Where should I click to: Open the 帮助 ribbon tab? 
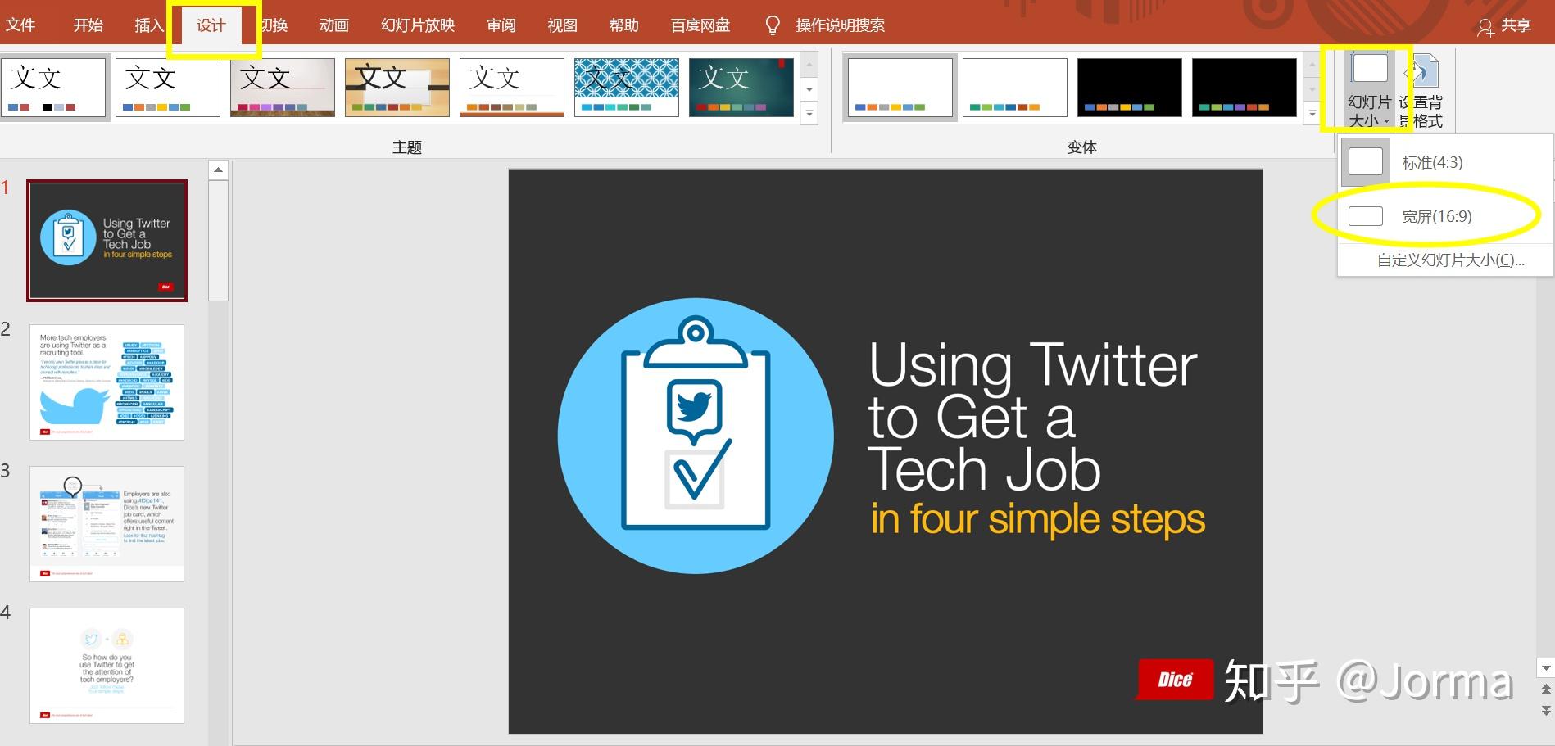(x=624, y=25)
